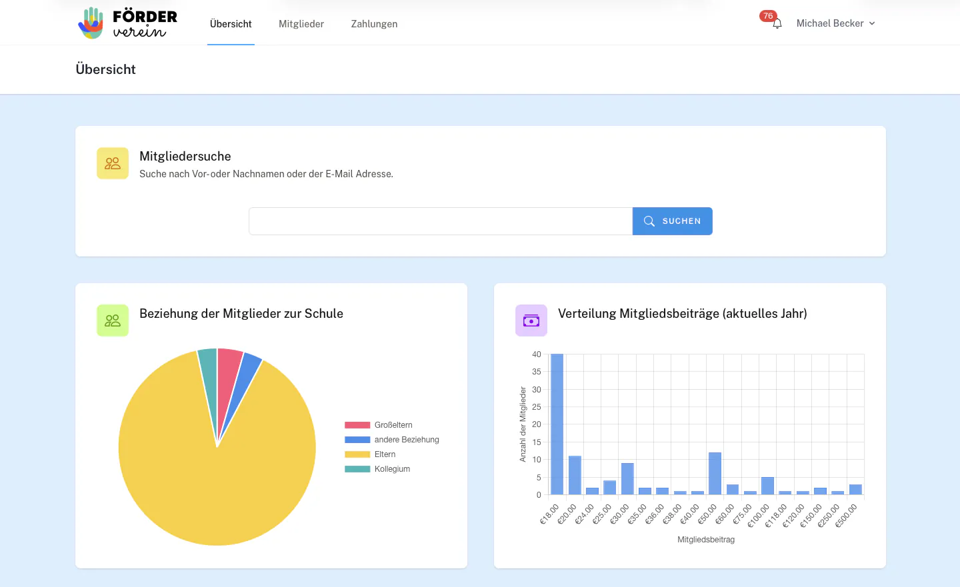The width and height of the screenshot is (960, 587).
Task: Click the search description text under Mitgliedersuche
Action: [x=266, y=174]
